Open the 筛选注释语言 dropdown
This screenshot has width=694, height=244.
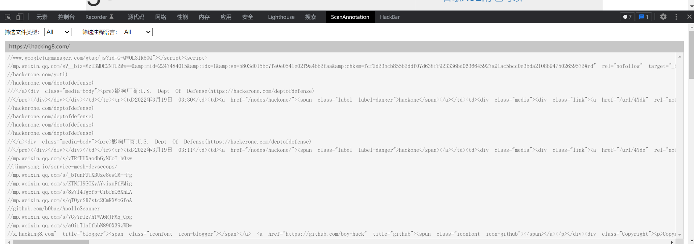137,32
